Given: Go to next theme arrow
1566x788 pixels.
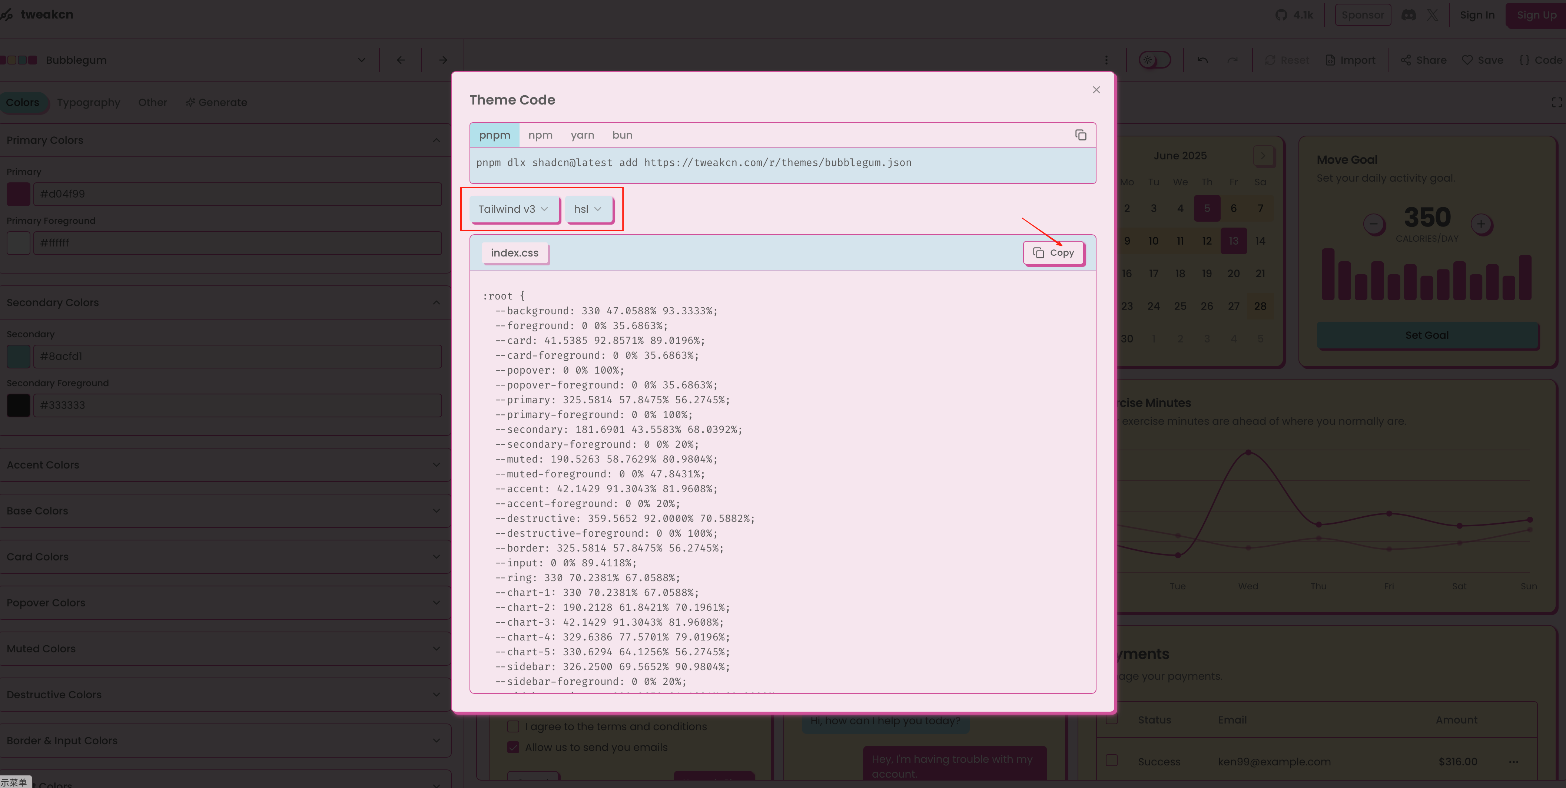Looking at the screenshot, I should click(x=442, y=60).
